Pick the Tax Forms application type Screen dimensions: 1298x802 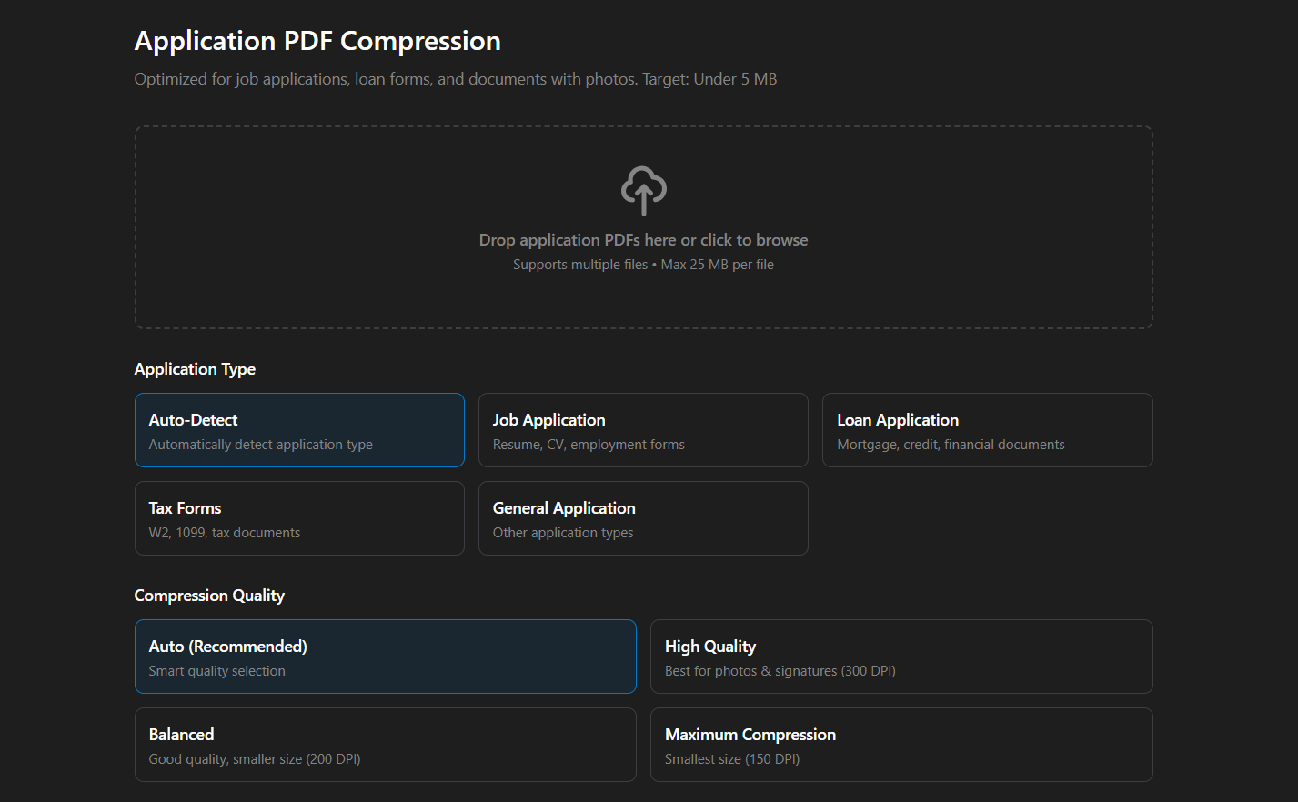(299, 518)
